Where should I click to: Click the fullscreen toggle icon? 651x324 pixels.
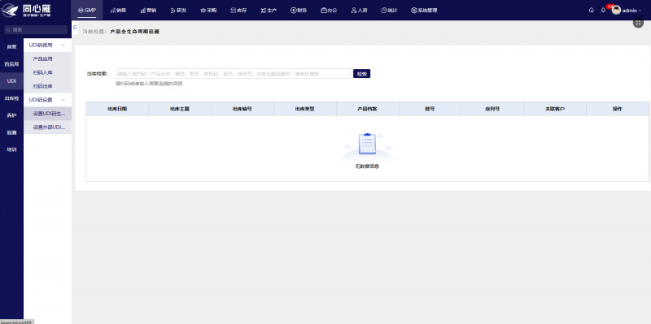[638, 24]
